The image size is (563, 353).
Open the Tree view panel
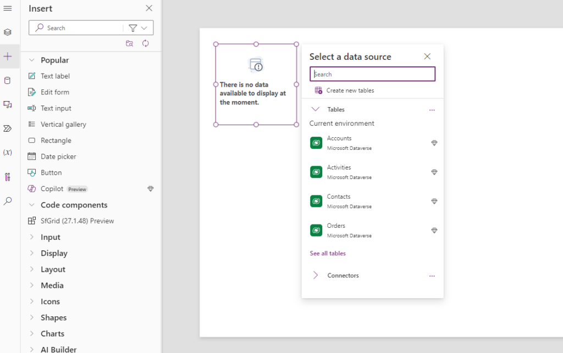(8, 32)
